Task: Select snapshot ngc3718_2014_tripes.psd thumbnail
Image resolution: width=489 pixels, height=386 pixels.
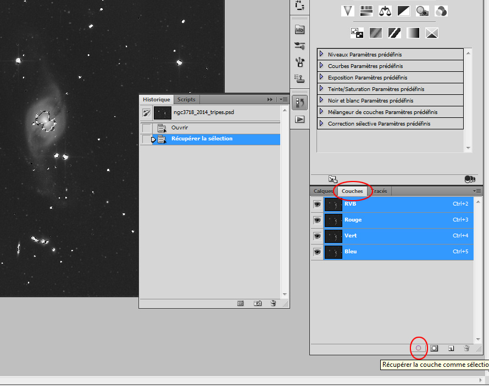Action: (163, 113)
